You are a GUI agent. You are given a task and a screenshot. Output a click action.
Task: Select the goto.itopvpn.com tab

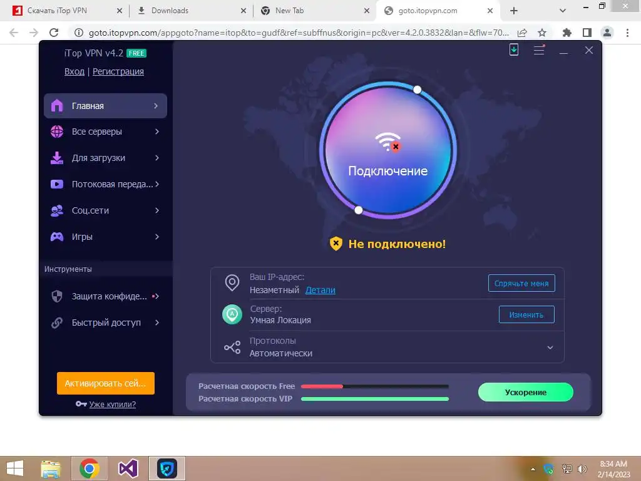coord(438,11)
